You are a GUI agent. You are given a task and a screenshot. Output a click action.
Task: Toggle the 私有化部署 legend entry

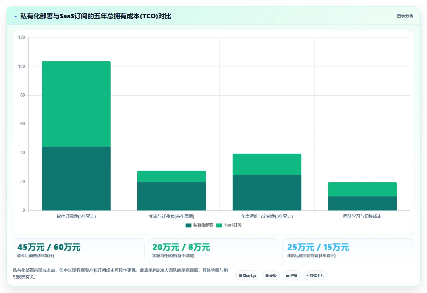(199, 225)
